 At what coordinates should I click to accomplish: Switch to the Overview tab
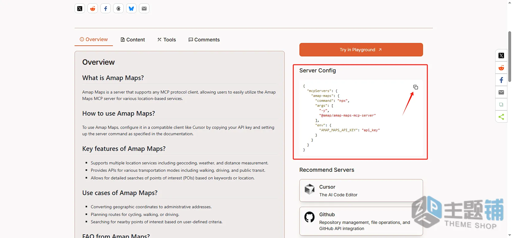(x=94, y=40)
